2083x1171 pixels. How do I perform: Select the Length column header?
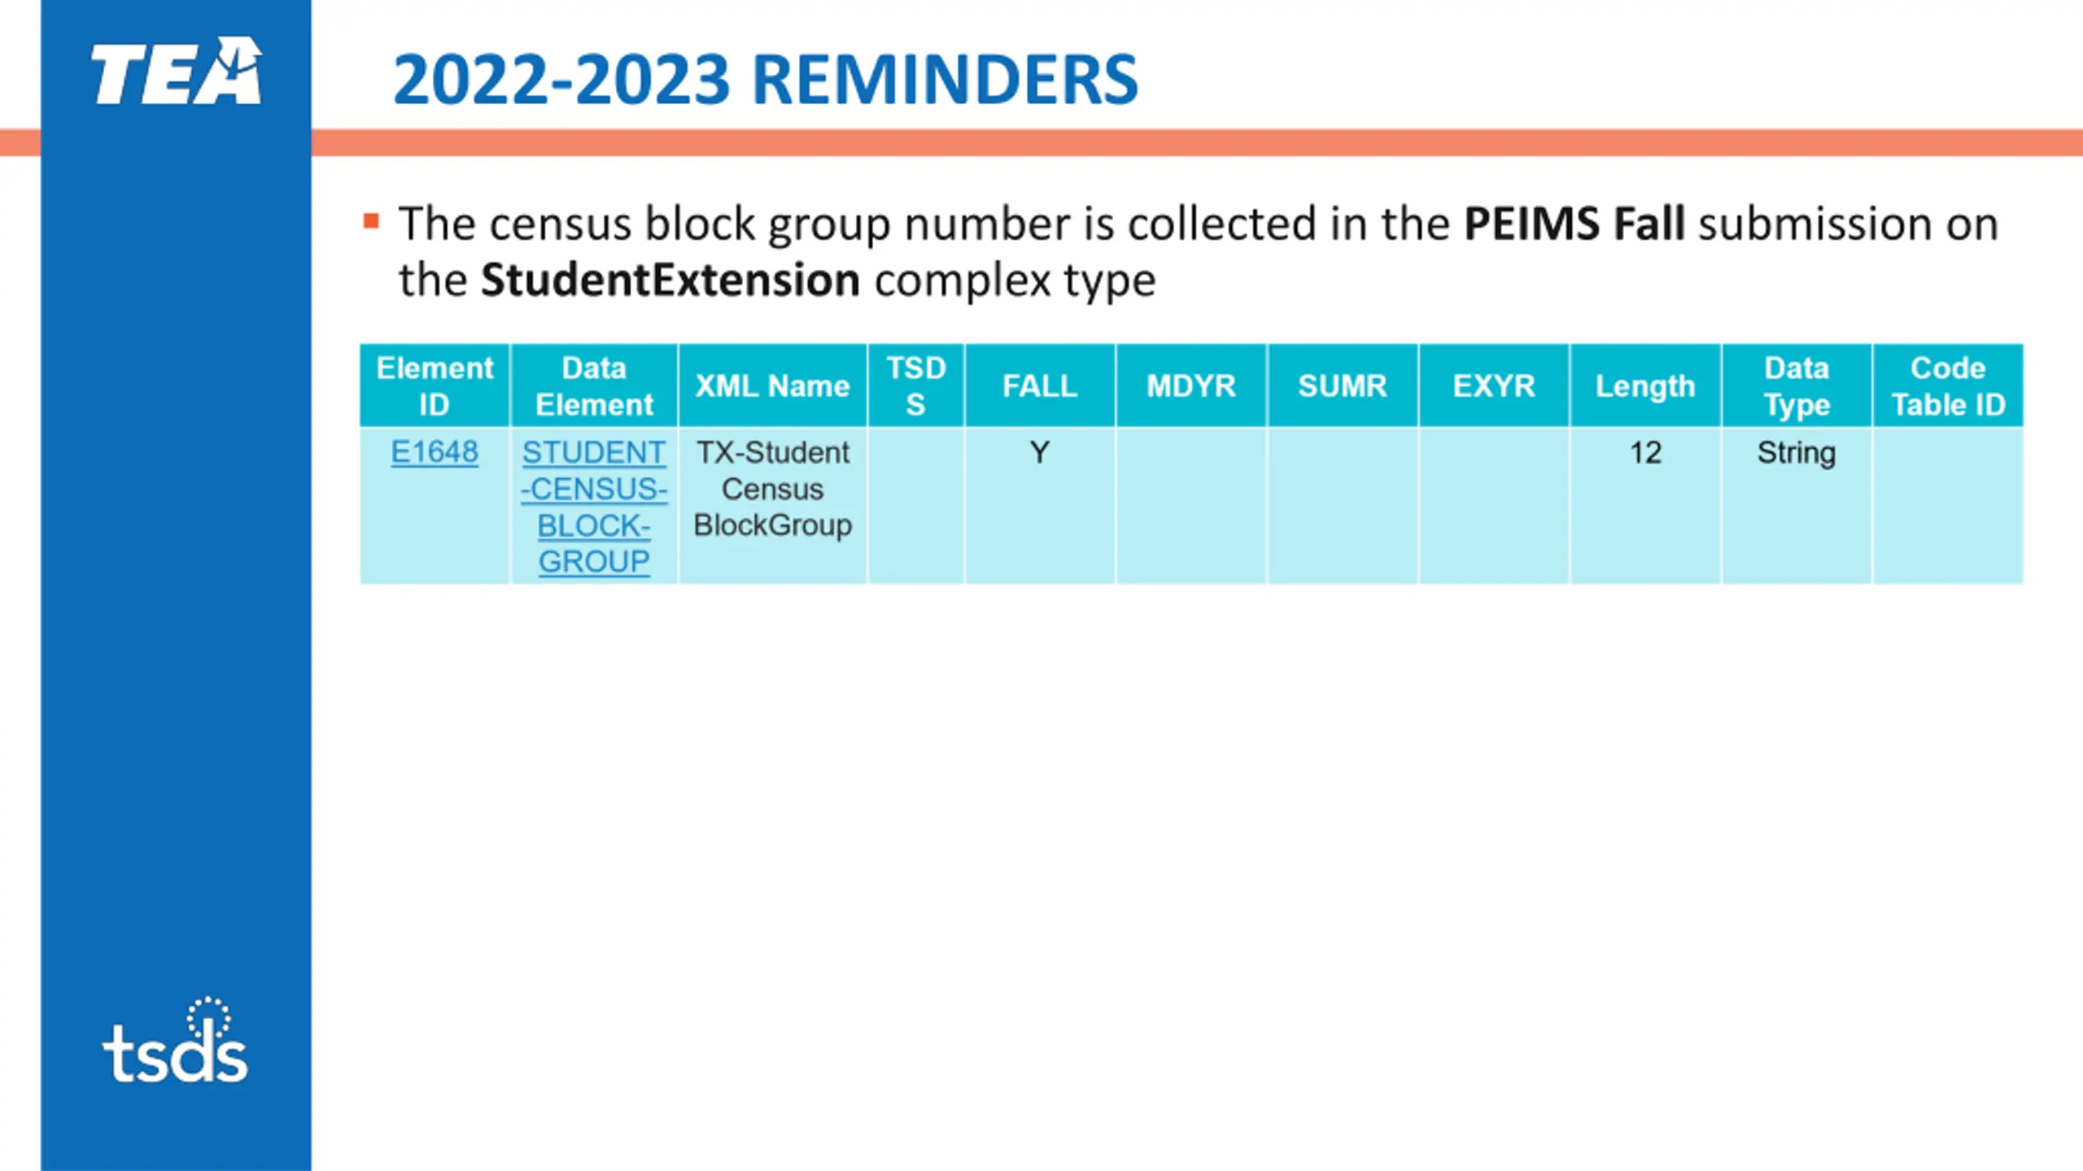pyautogui.click(x=1645, y=385)
